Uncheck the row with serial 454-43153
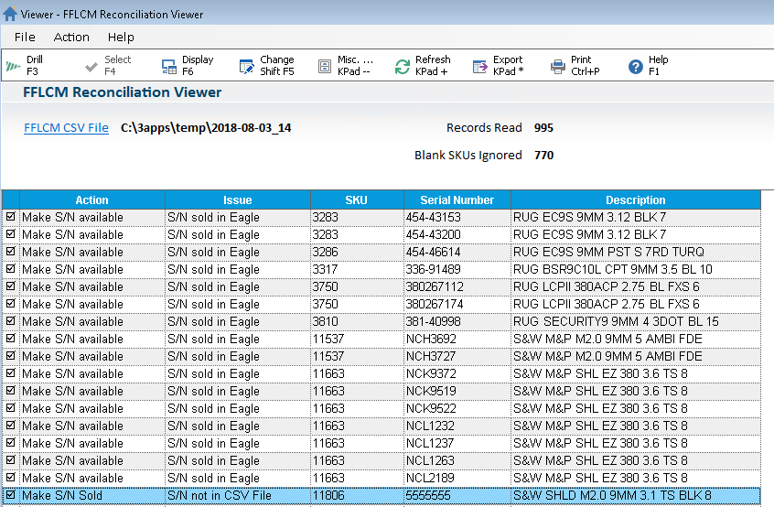This screenshot has height=507, width=774. click(x=10, y=218)
